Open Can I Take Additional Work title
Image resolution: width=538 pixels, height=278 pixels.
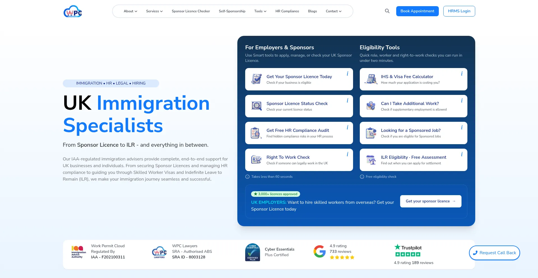(x=410, y=104)
